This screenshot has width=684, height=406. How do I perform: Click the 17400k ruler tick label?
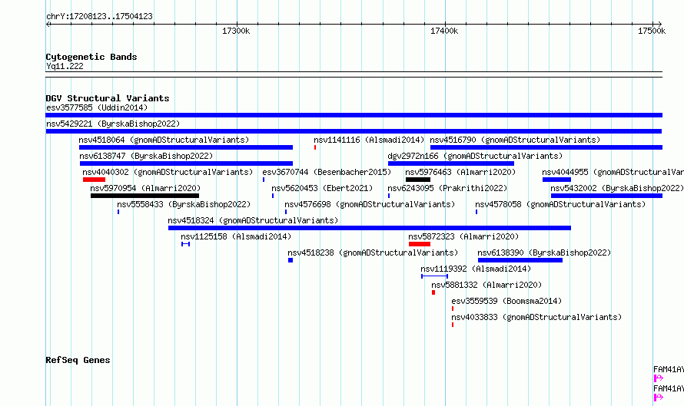pos(444,31)
